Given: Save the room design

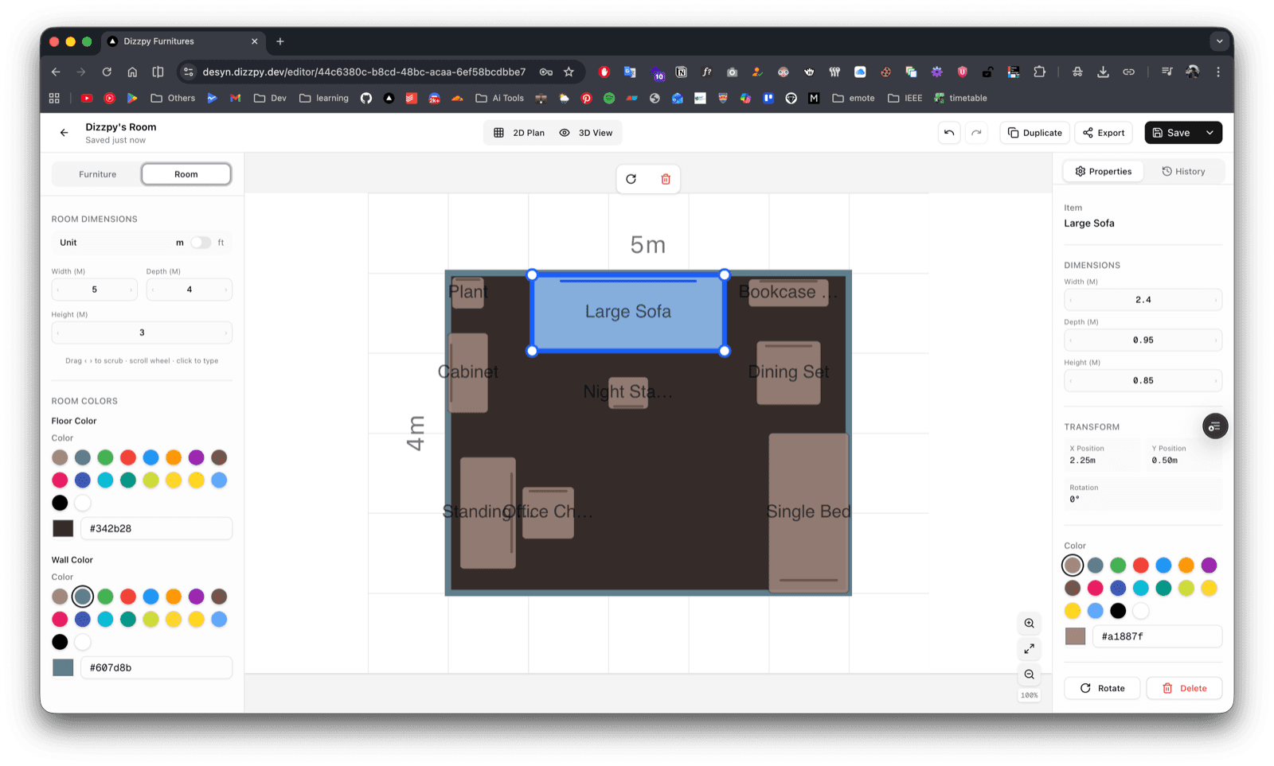Looking at the screenshot, I should 1171,133.
